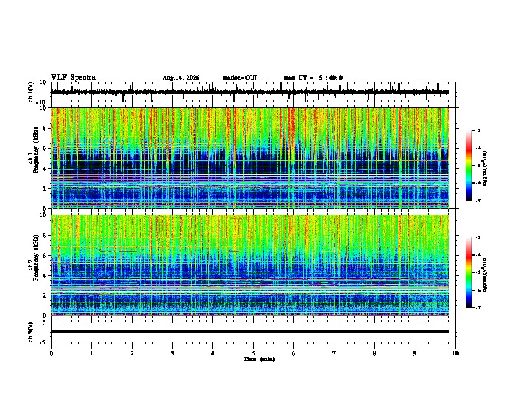Click the '7' tick on the time axis
This screenshot has width=513, height=396.
click(x=334, y=353)
